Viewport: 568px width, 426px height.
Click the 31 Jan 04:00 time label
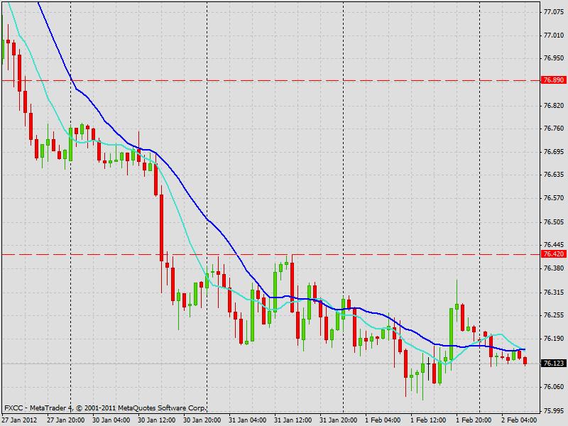click(x=248, y=420)
